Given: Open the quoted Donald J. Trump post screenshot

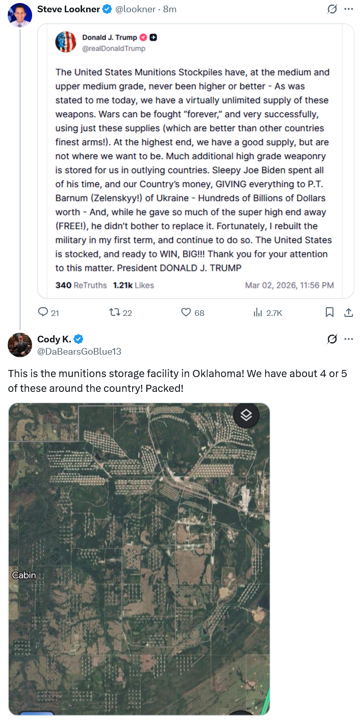Looking at the screenshot, I should (x=196, y=161).
